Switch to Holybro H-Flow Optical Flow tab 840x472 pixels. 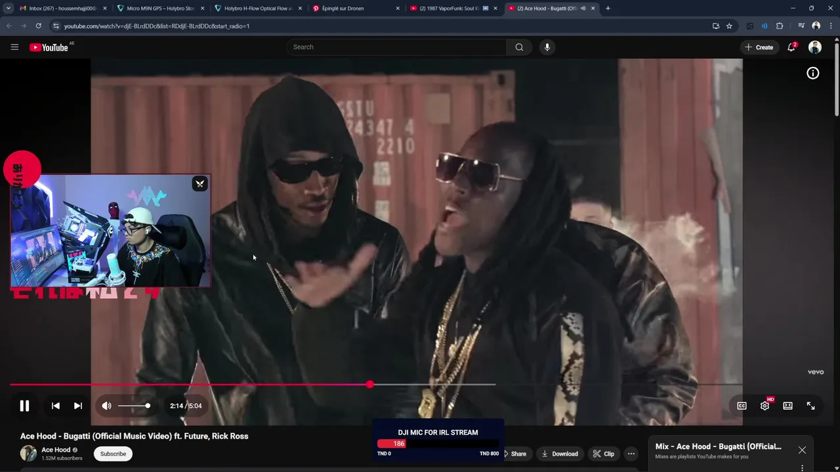[258, 9]
